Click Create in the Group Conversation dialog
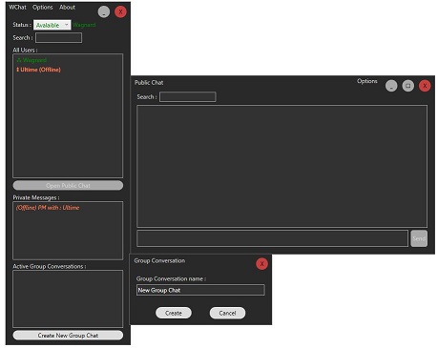 [174, 313]
